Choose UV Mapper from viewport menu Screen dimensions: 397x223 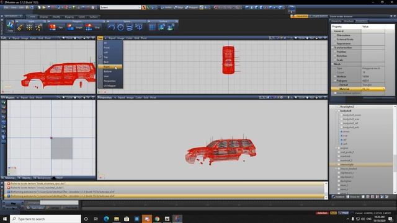tap(110, 86)
